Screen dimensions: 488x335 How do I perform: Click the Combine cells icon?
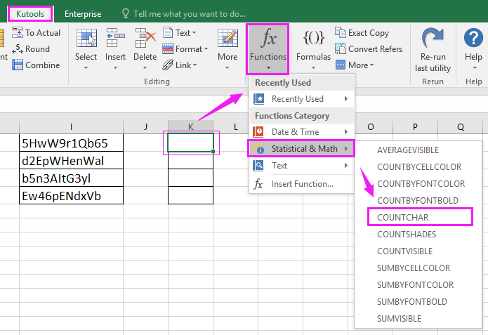(17, 65)
